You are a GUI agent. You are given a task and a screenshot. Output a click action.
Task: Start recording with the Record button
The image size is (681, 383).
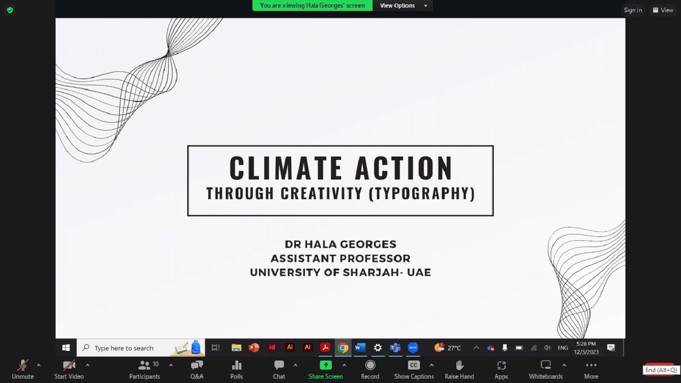point(370,369)
